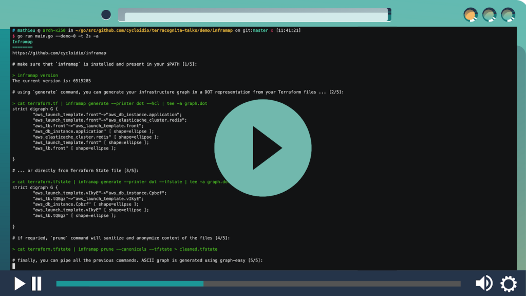Image resolution: width=526 pixels, height=296 pixels.
Task: Click the green 'Inframap' heading in terminal
Action: click(22, 42)
